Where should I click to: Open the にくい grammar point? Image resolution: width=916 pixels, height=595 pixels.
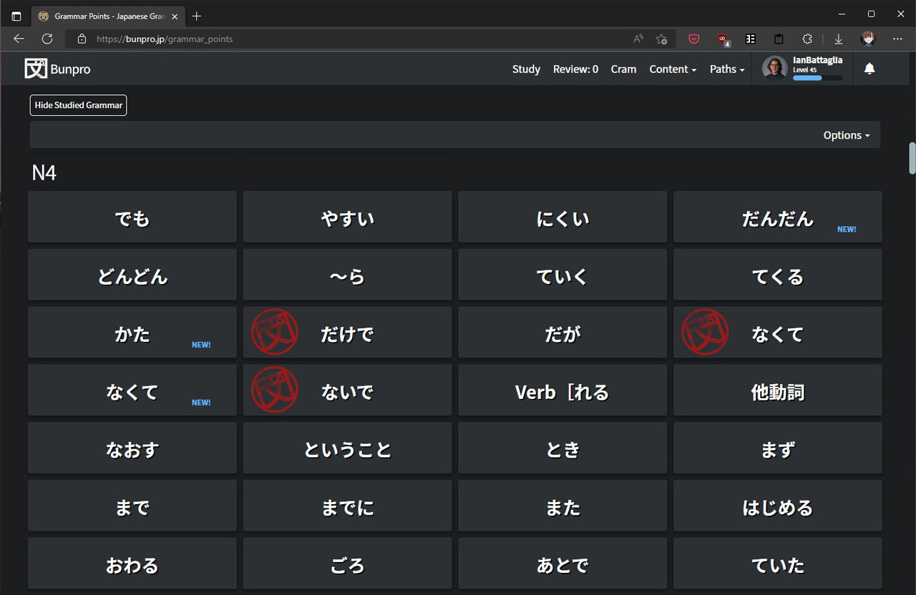pos(562,217)
